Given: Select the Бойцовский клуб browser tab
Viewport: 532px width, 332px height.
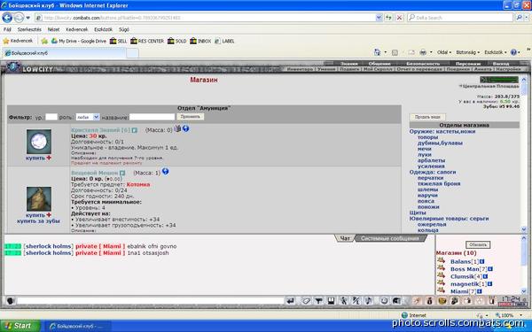Looking at the screenshot, I should [x=65, y=53].
